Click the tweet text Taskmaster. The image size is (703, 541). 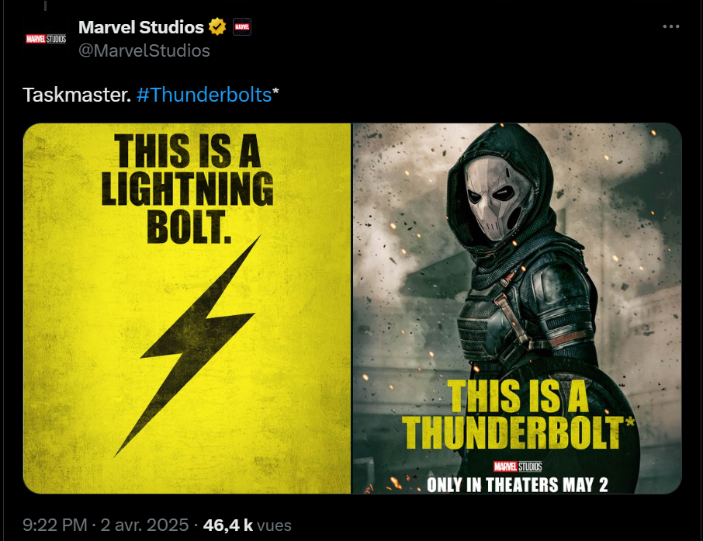click(x=77, y=95)
